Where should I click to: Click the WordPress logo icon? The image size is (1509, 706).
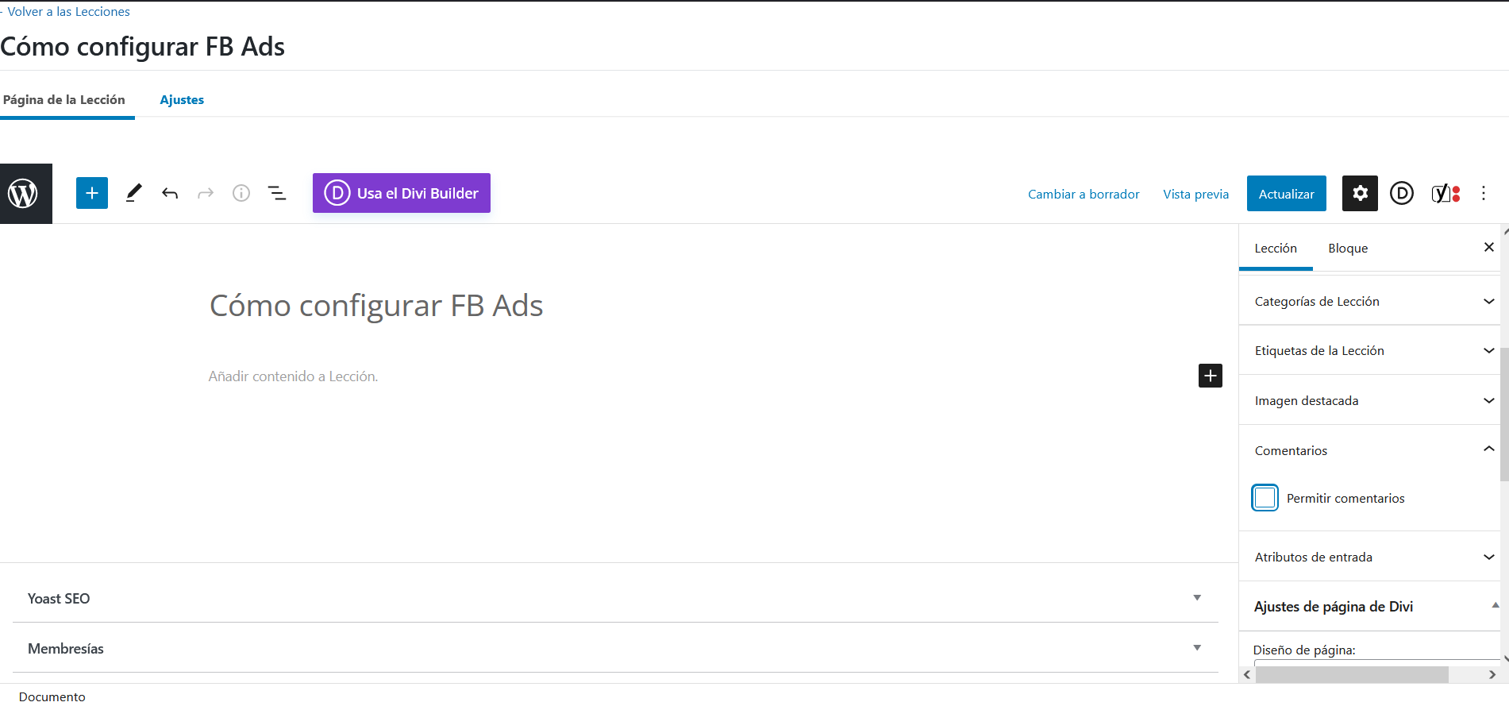(24, 194)
